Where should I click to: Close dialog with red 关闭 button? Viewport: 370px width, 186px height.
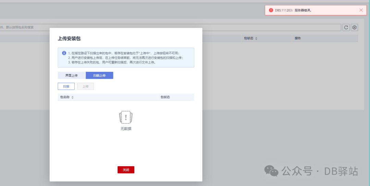coord(126,170)
